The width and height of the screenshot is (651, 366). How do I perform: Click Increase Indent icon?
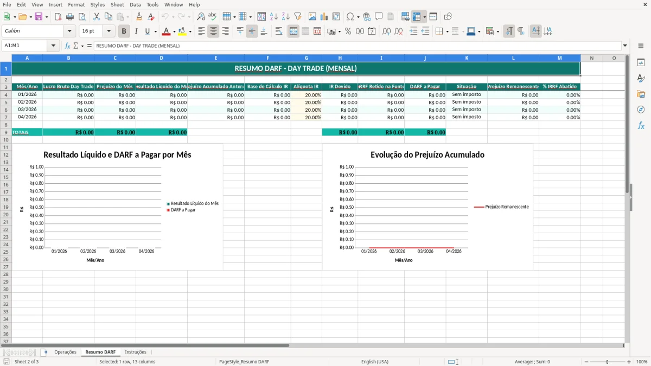413,31
